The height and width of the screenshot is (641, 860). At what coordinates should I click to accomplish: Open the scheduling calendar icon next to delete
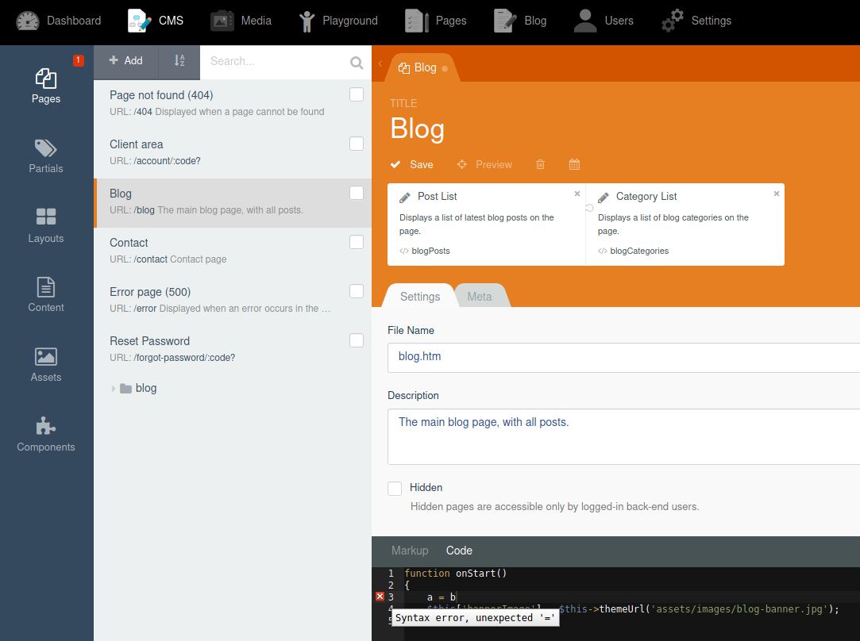(574, 164)
